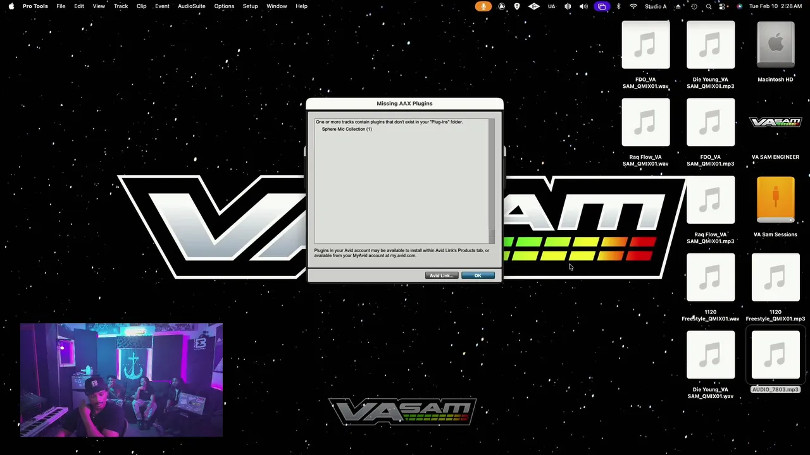The height and width of the screenshot is (455, 810).
Task: Open the File menu
Action: (x=61, y=6)
